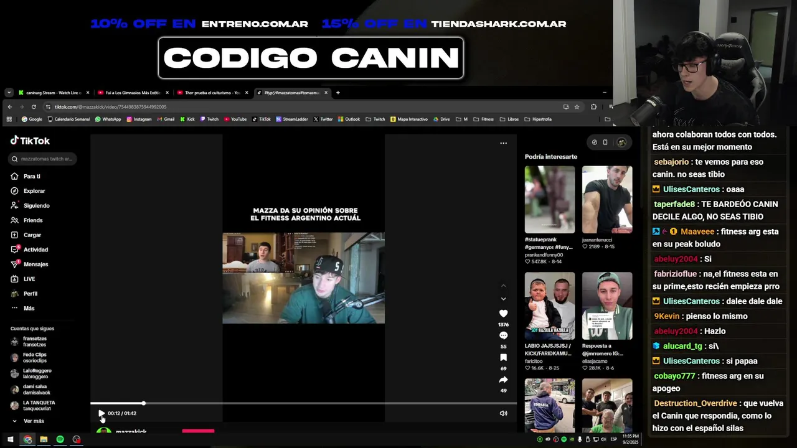Open LABIO JAJSJSJSJ suggested video

tap(549, 306)
